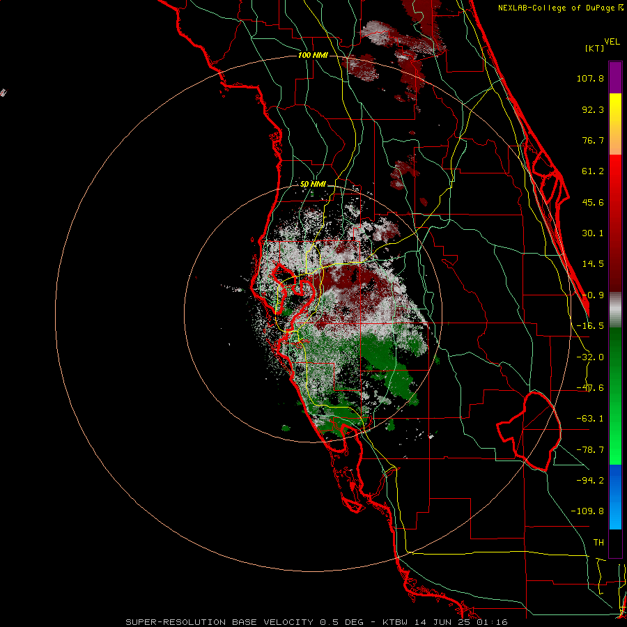Select the 100 NMI range ring label
627x627 pixels.
(313, 55)
